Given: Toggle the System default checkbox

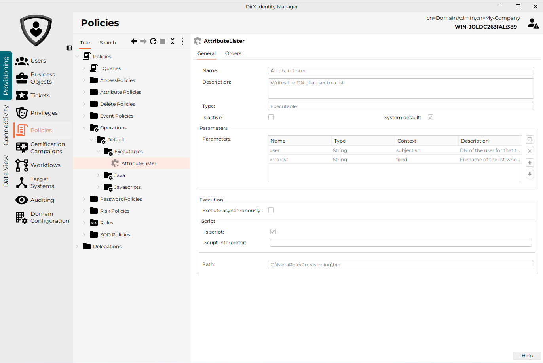Looking at the screenshot, I should tap(431, 117).
